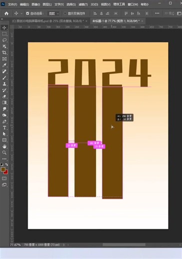Select the Frame tool
The image size is (182, 259).
point(4,59)
